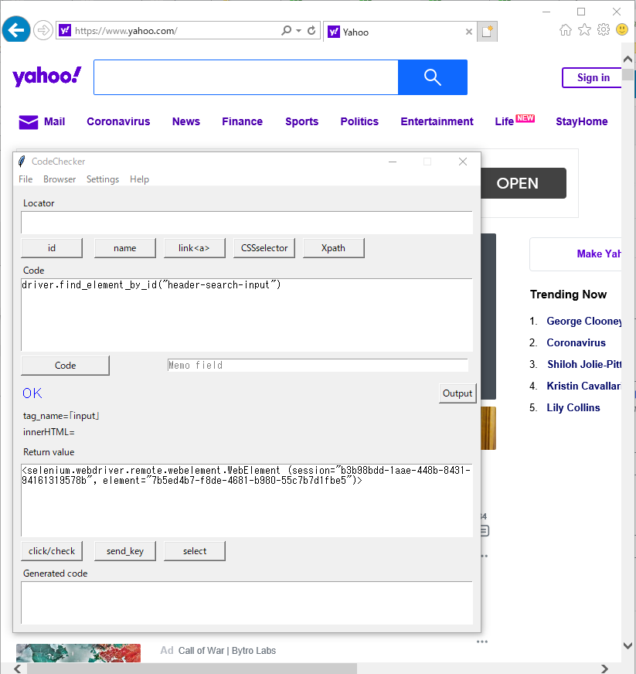Open CodeChecker Settings menu

(103, 179)
